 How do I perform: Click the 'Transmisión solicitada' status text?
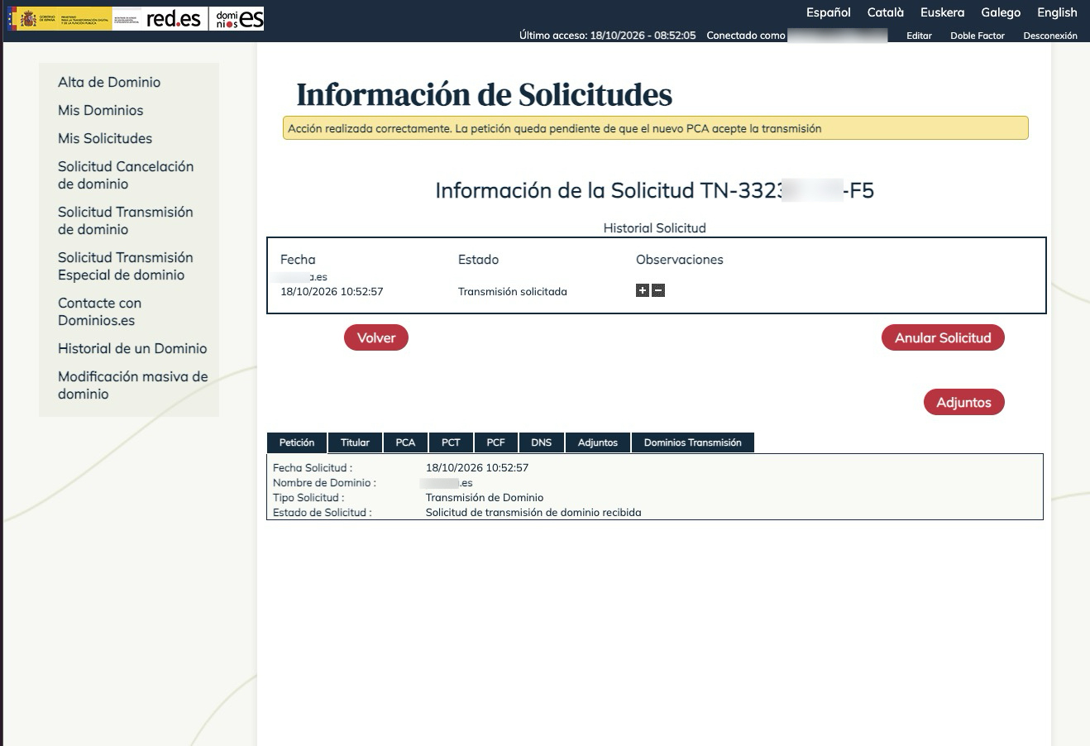coord(513,291)
